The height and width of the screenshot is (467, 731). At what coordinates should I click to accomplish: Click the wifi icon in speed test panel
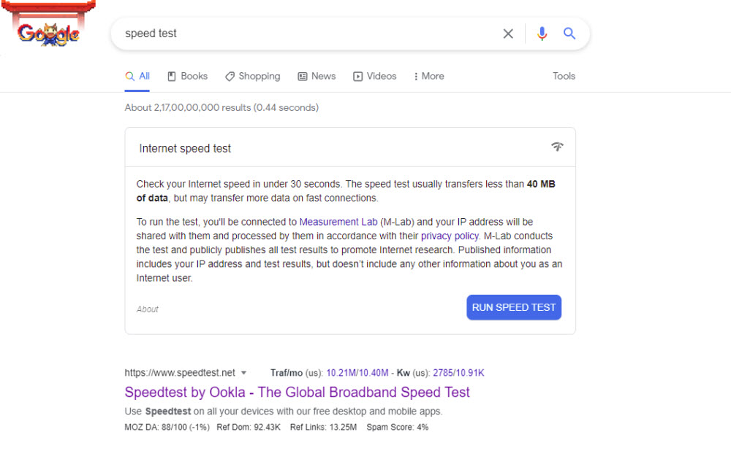click(x=557, y=147)
